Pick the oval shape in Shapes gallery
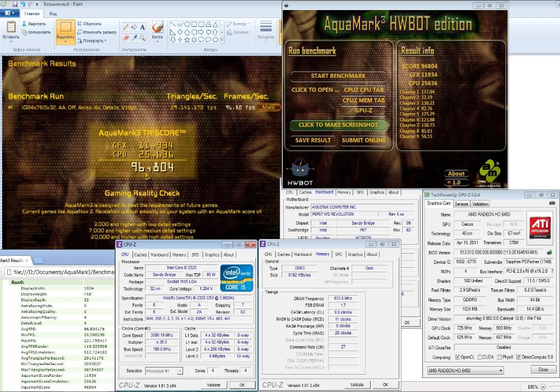This screenshot has height=392, width=560. point(187,24)
